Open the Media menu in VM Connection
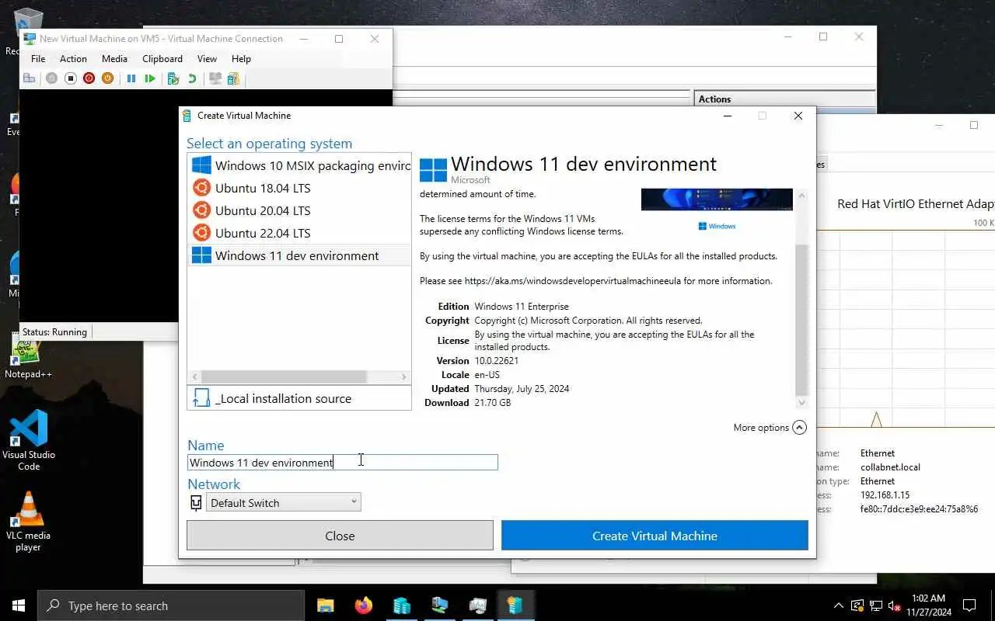Image resolution: width=995 pixels, height=621 pixels. [x=114, y=59]
